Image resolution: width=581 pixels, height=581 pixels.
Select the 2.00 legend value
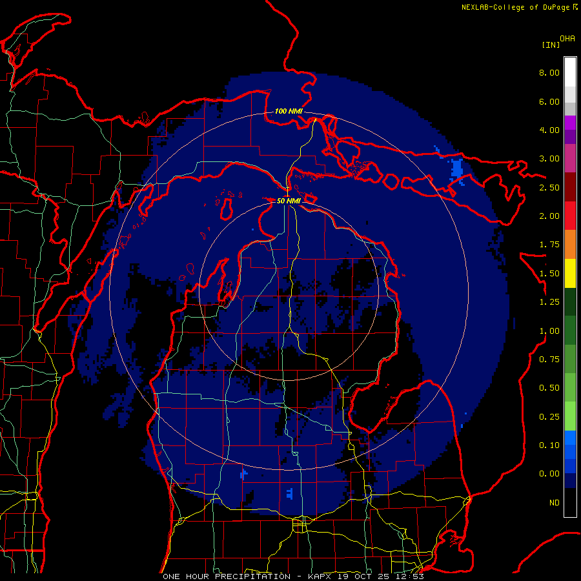point(549,216)
